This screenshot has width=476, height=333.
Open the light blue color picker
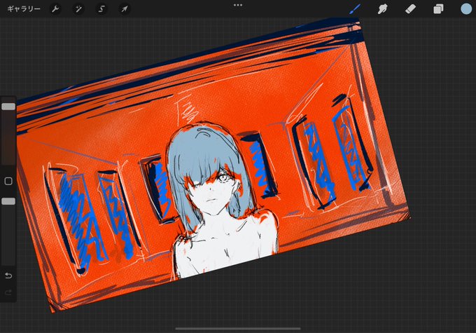(x=466, y=9)
